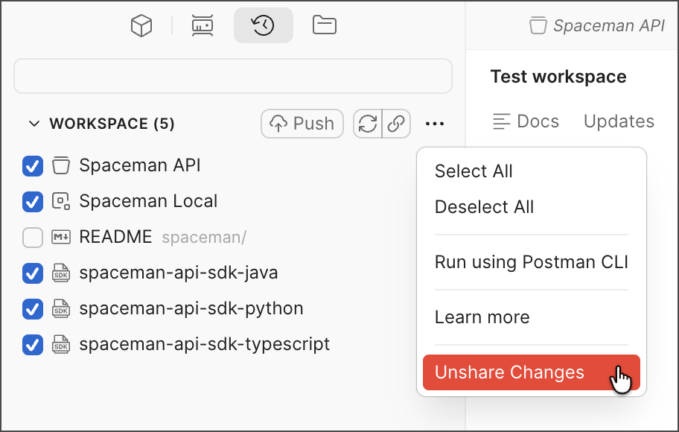Click the empty search input field

pos(233,76)
